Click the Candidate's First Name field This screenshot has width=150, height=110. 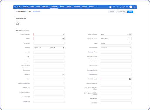click(49, 83)
